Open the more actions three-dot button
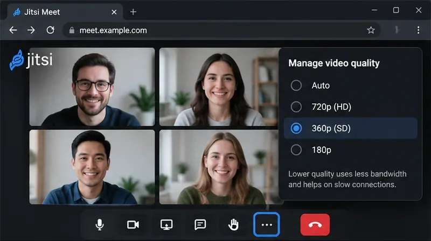The width and height of the screenshot is (431, 241). pyautogui.click(x=267, y=224)
